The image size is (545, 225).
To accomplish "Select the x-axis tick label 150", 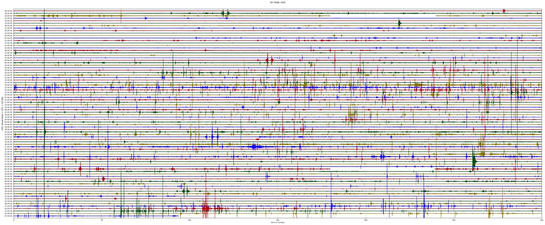I will (277, 220).
